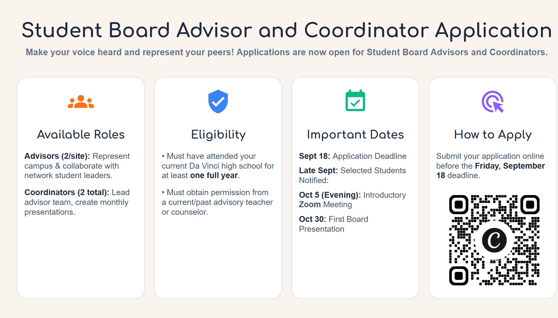Click the one full year requirement bullet
The image size is (558, 318).
(x=218, y=166)
